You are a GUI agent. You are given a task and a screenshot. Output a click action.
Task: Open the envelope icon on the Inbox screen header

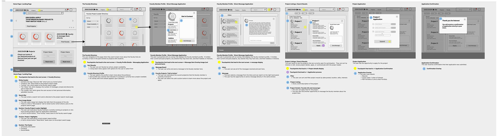(270, 10)
